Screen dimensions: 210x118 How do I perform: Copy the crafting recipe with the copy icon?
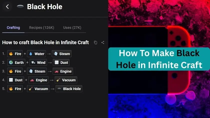[95, 42]
